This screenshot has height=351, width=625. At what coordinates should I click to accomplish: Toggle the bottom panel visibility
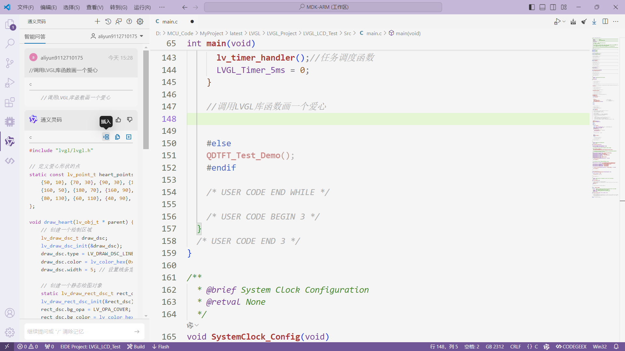click(x=542, y=7)
